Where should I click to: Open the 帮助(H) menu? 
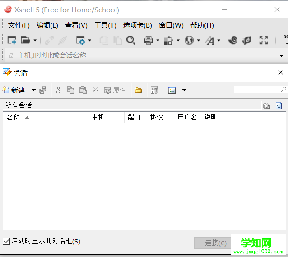pyautogui.click(x=202, y=25)
